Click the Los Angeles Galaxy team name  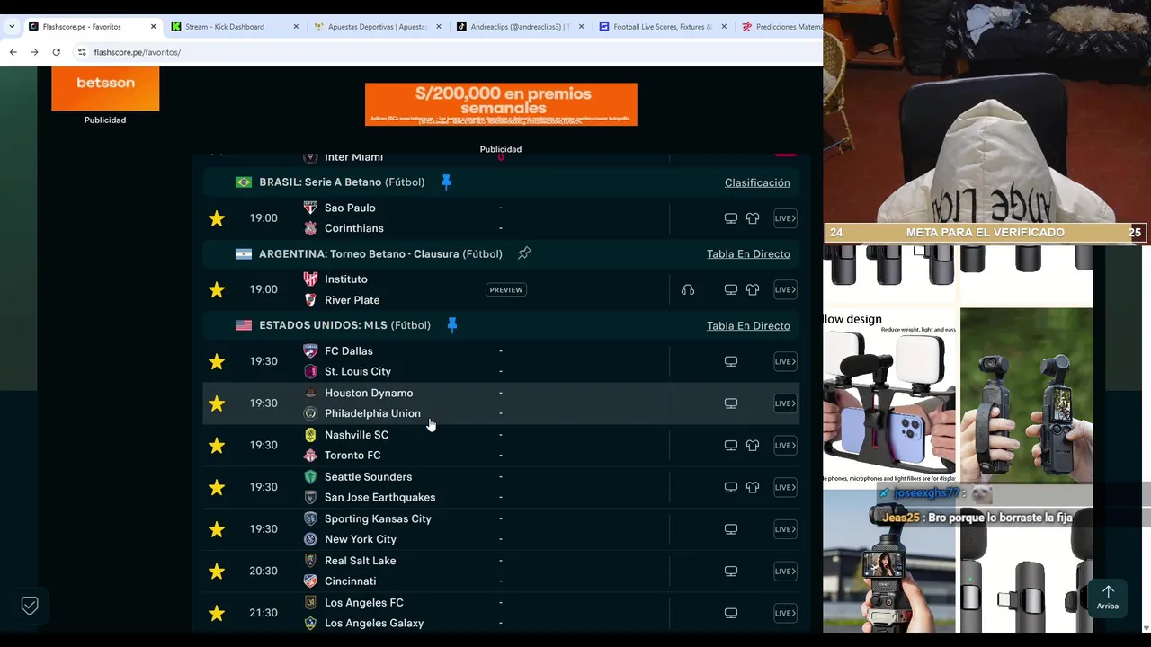[374, 623]
